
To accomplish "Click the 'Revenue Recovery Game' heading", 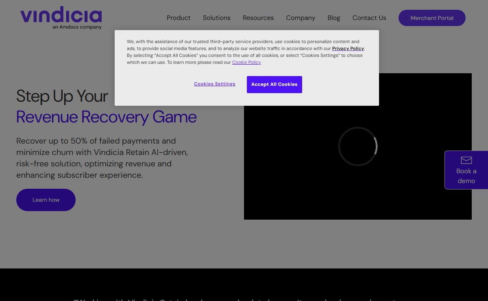I will (107, 117).
